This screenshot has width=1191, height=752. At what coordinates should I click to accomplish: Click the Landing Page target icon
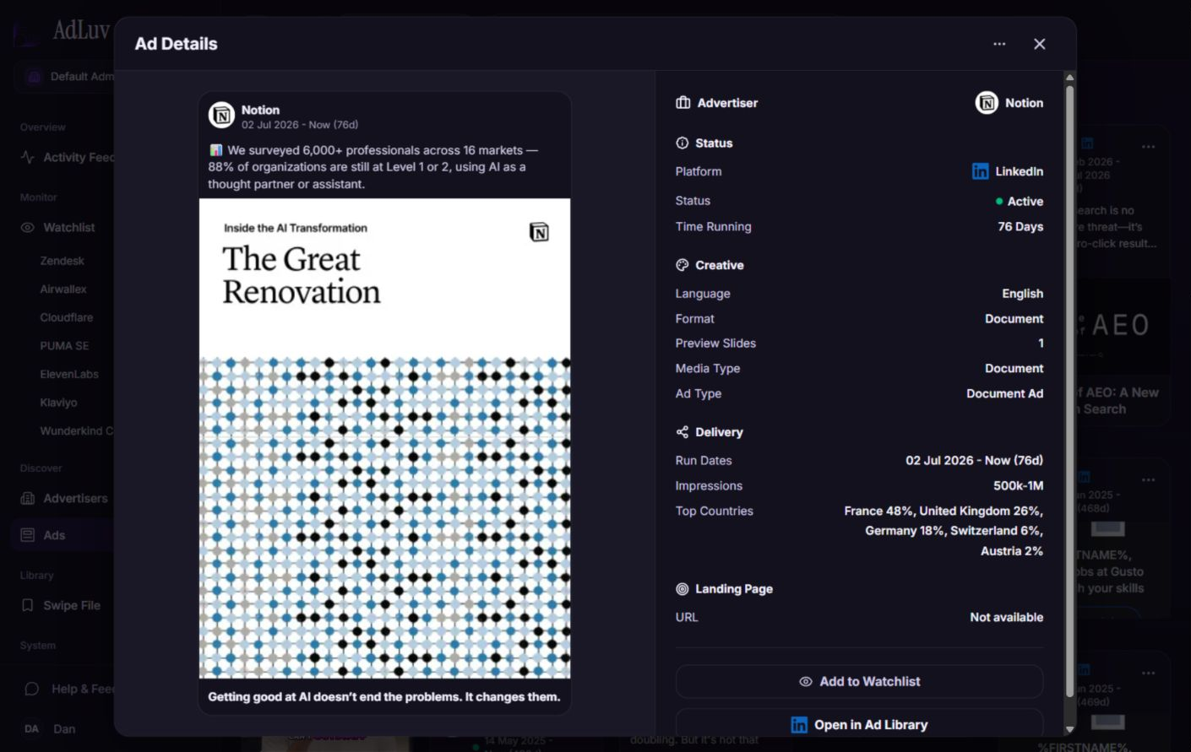pyautogui.click(x=683, y=589)
